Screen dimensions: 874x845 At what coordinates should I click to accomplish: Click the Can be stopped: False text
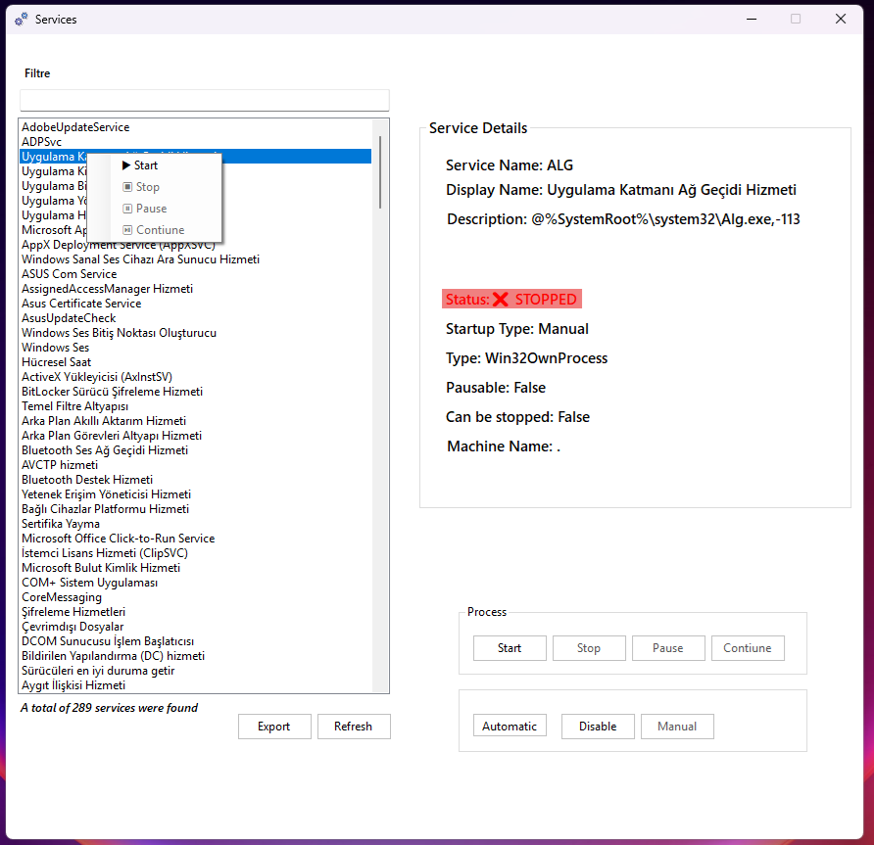(517, 417)
